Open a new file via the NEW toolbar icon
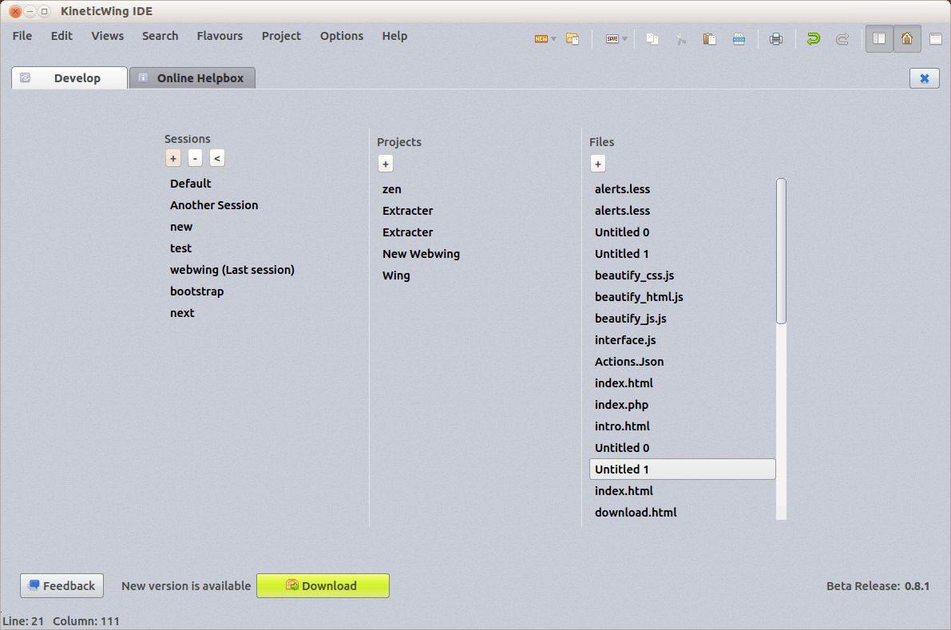This screenshot has width=951, height=630. 540,38
